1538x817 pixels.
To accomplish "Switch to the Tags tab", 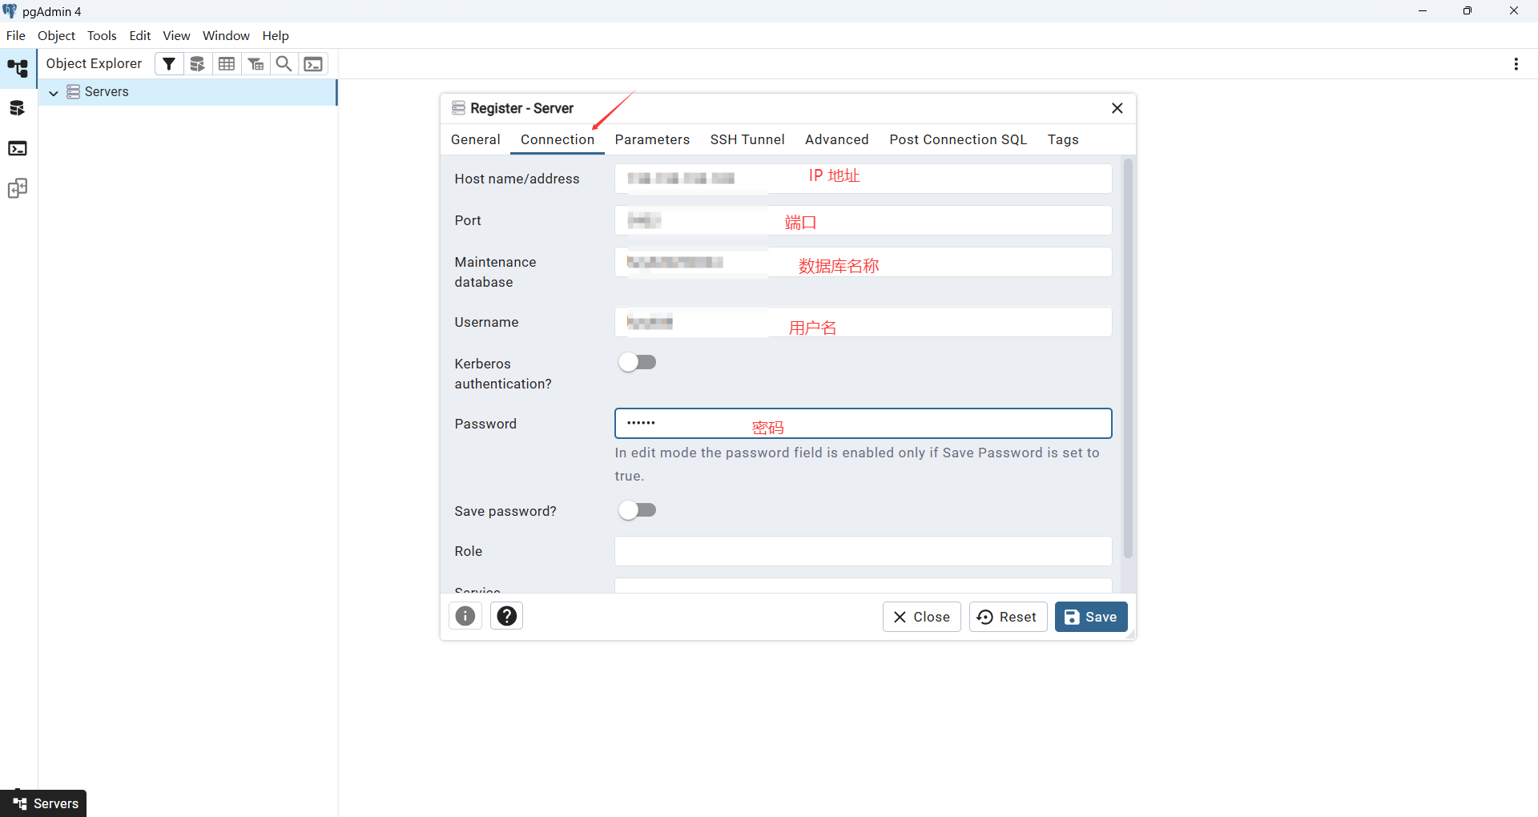I will point(1063,139).
